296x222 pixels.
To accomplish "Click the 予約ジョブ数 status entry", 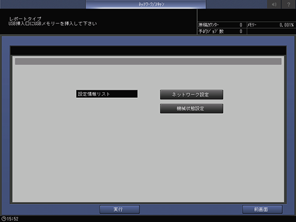I will 222,31.
